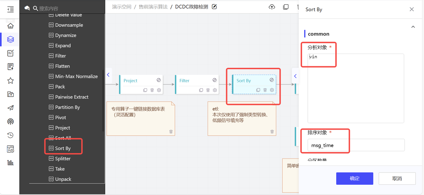Open the broadcast signal sidebar icon
The height and width of the screenshot is (195, 424).
click(11, 122)
